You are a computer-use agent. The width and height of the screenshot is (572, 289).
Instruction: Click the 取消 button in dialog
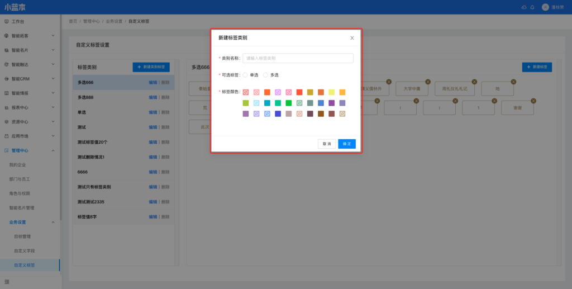click(327, 144)
